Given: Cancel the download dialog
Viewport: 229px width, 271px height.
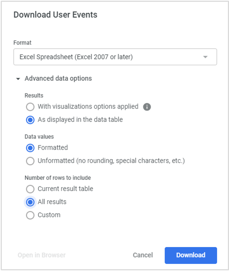Looking at the screenshot, I should pyautogui.click(x=143, y=255).
